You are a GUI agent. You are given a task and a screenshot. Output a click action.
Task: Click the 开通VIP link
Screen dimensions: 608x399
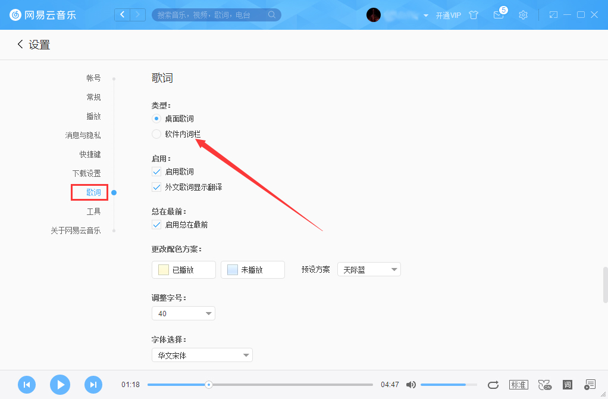449,15
